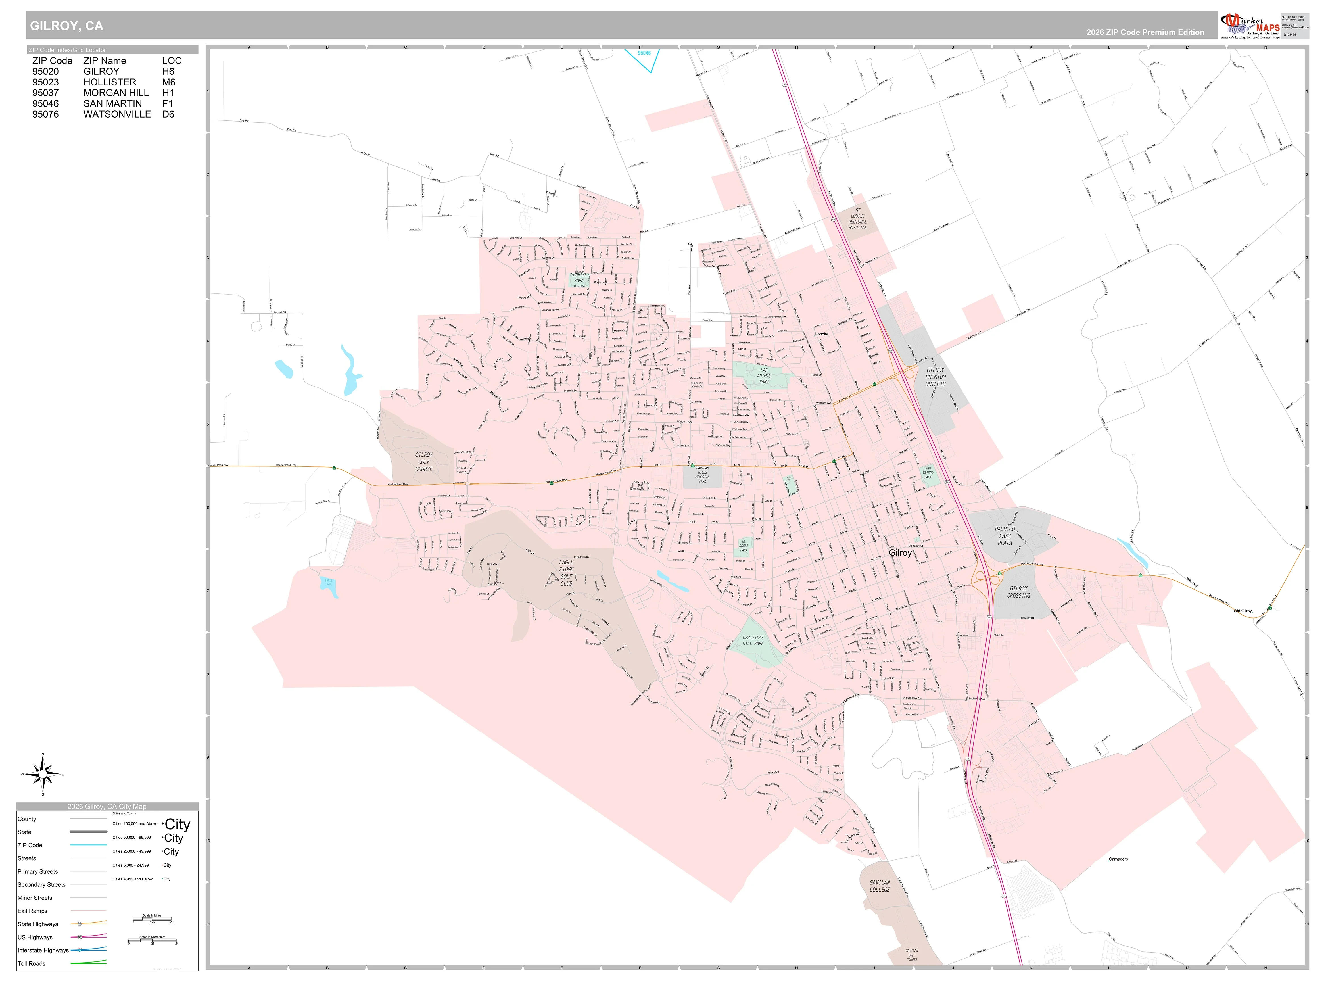Click the Gilroy Golf Course label
The height and width of the screenshot is (983, 1328).
424,462
